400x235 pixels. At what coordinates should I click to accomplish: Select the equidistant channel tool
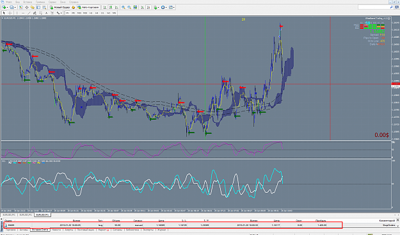[x=35, y=13]
